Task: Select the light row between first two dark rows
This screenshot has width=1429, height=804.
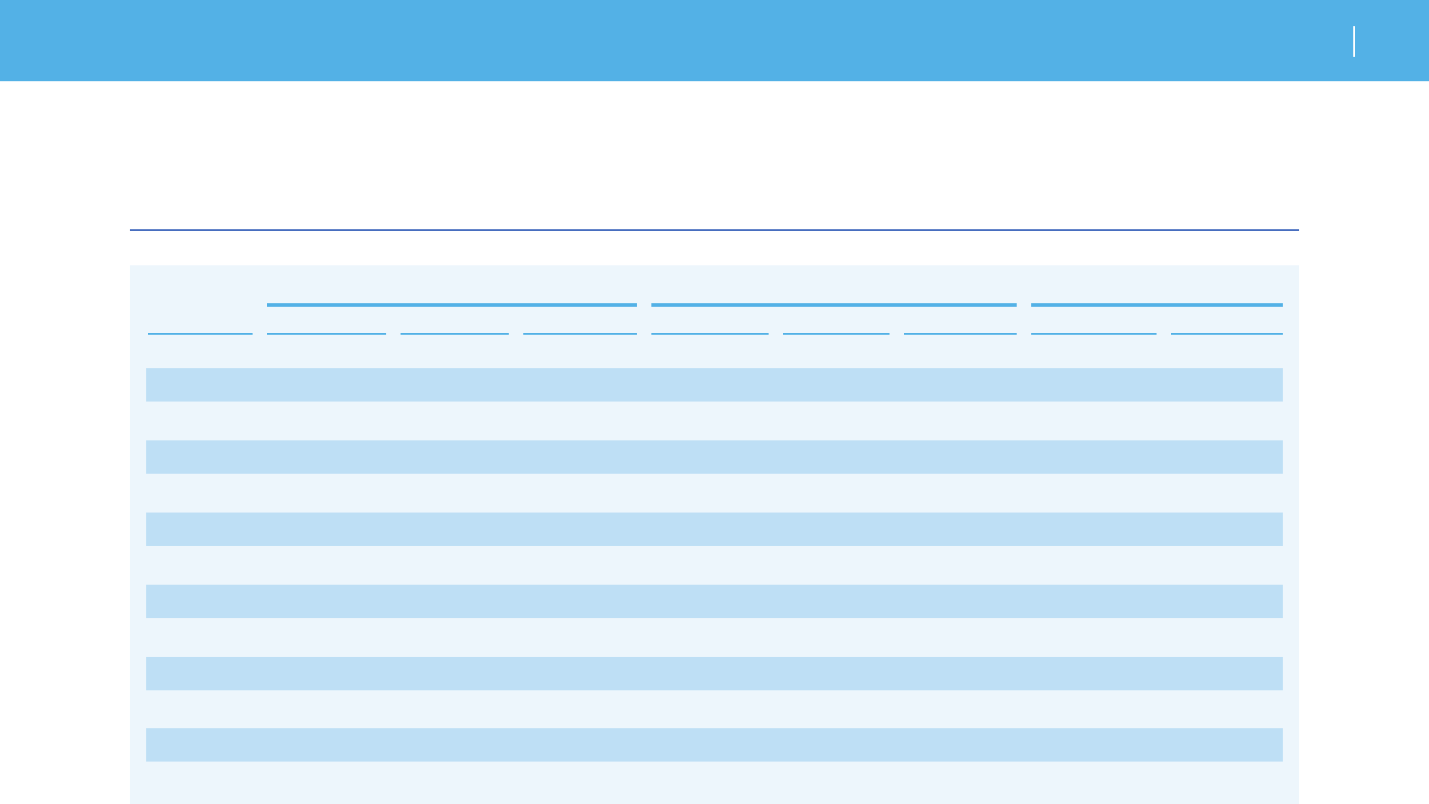Action: click(714, 420)
